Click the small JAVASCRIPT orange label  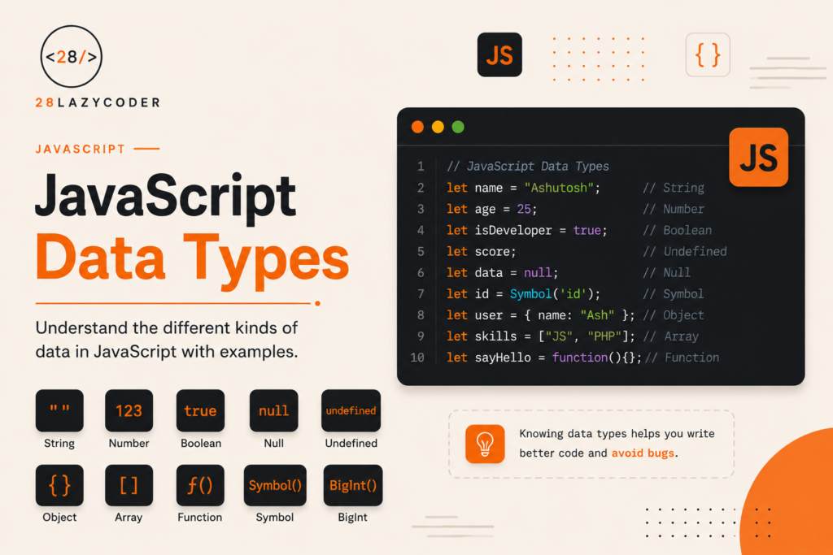coord(81,149)
